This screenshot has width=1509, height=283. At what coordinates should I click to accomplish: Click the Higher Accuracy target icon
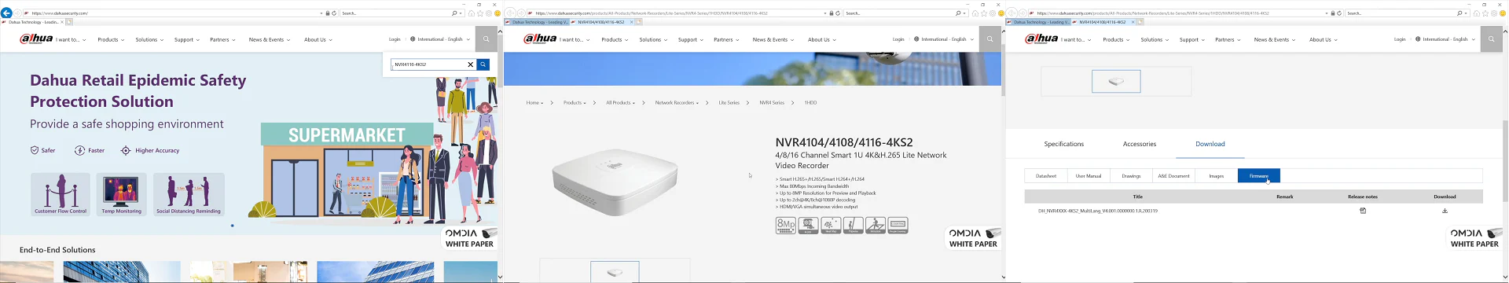(126, 150)
